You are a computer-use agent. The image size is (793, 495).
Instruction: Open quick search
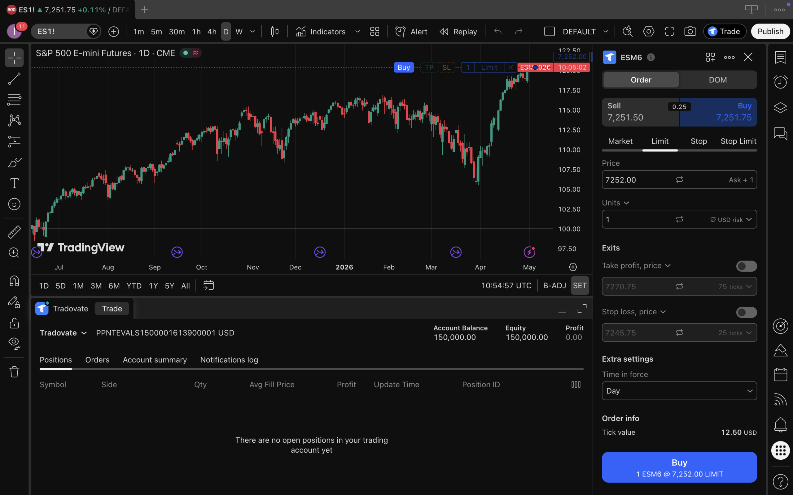tap(628, 32)
